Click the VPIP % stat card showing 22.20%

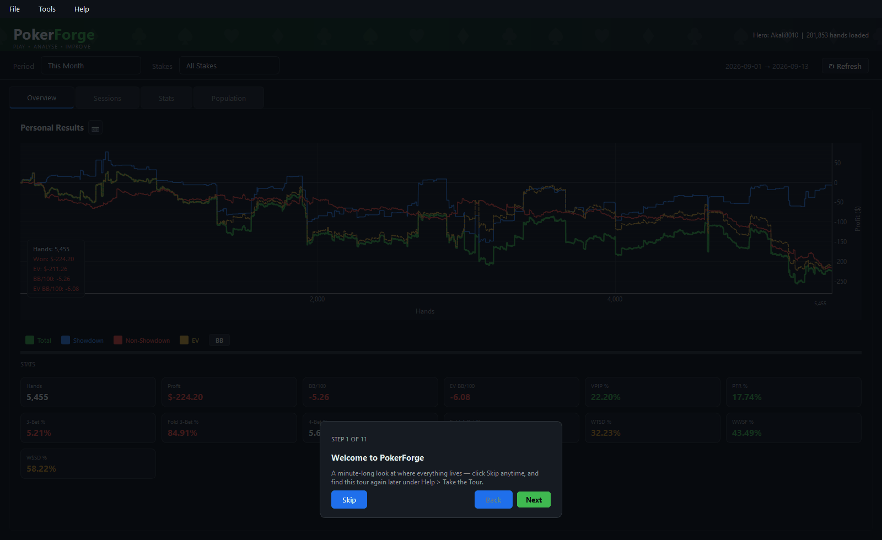(653, 392)
